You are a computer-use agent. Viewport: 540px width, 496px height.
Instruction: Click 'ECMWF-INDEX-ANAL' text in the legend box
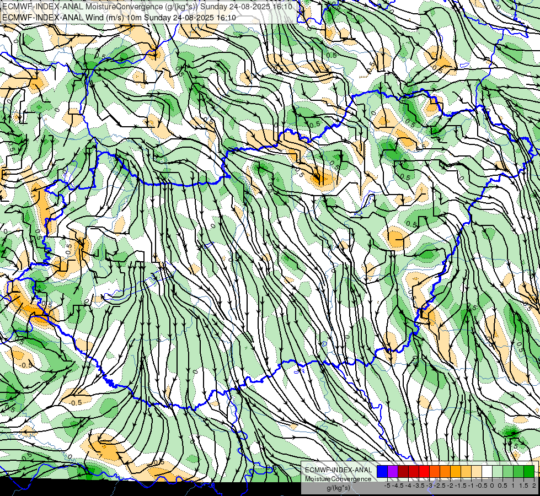[x=339, y=470]
